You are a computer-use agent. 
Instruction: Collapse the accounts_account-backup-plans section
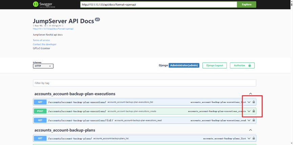[250, 130]
